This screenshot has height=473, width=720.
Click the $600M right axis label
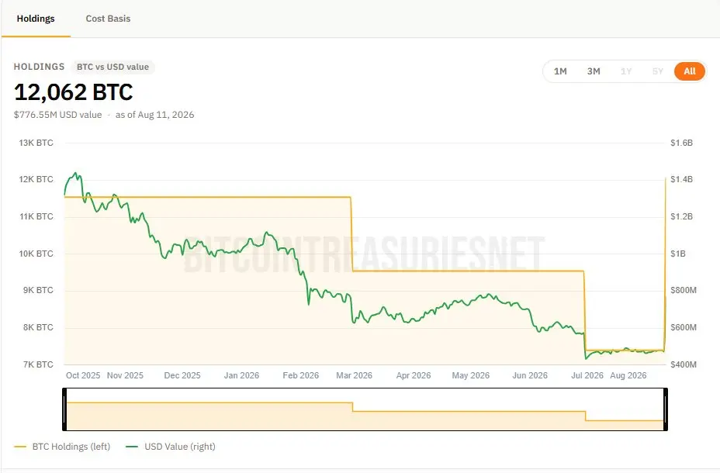click(x=684, y=327)
